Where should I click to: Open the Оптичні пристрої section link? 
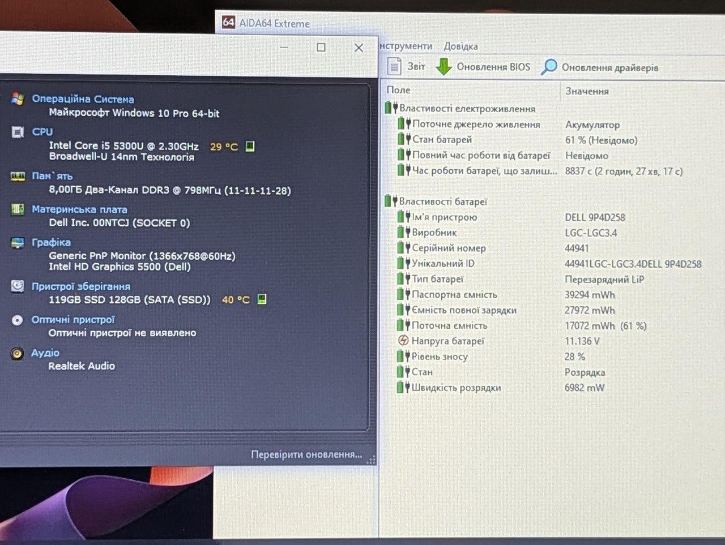tap(73, 320)
